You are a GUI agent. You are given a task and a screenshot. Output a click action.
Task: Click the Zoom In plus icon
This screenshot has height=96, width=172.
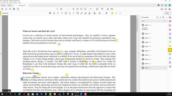pyautogui.click(x=85, y=9)
